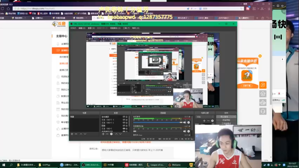This screenshot has width=299, height=168.
Task: Toggle lock for 文本 (GDI+) 3 source
Action: (x=127, y=119)
